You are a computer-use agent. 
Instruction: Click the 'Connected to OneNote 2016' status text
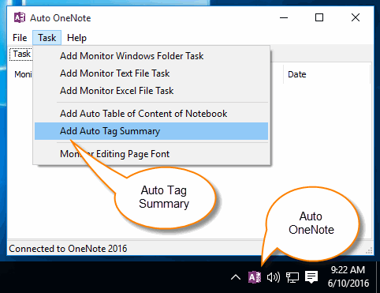coord(68,249)
